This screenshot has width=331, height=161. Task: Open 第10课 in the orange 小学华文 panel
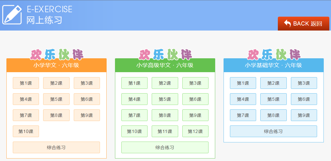click(26, 132)
